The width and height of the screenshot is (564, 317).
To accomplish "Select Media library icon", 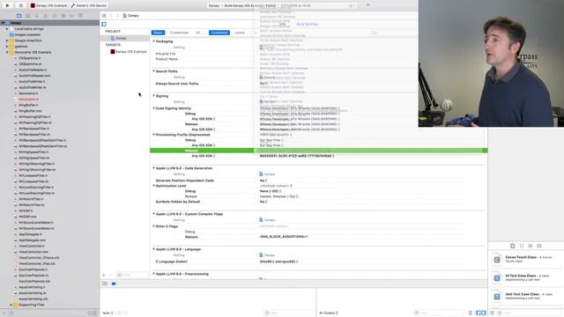I will (x=539, y=246).
